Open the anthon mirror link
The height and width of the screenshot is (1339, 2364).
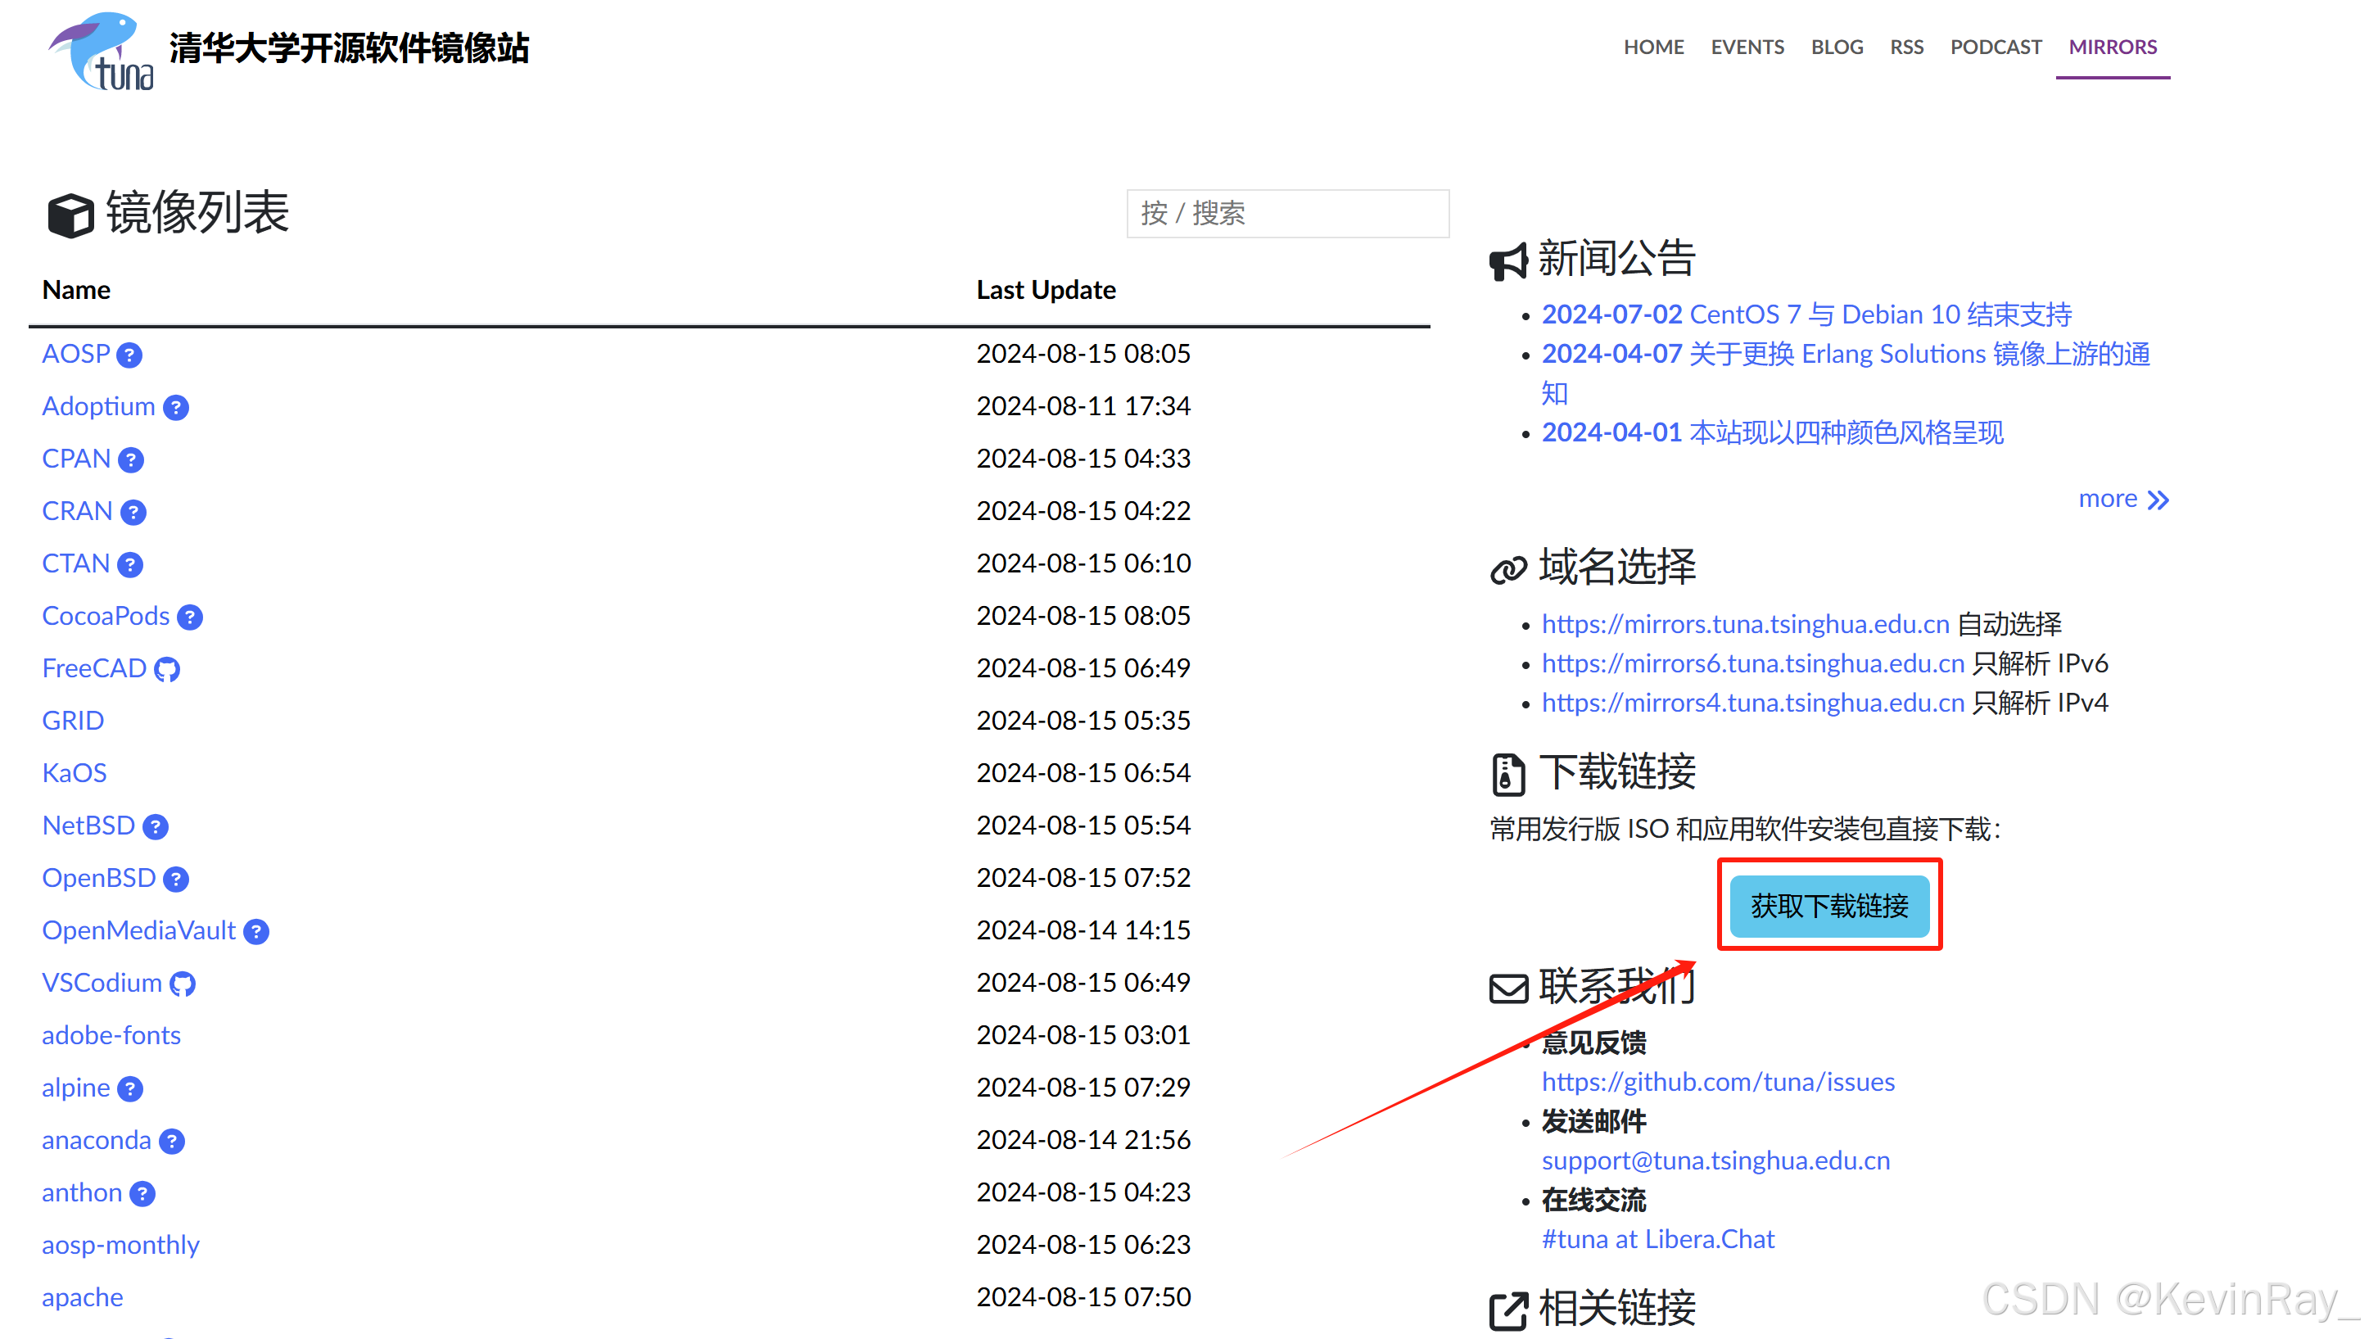82,1192
